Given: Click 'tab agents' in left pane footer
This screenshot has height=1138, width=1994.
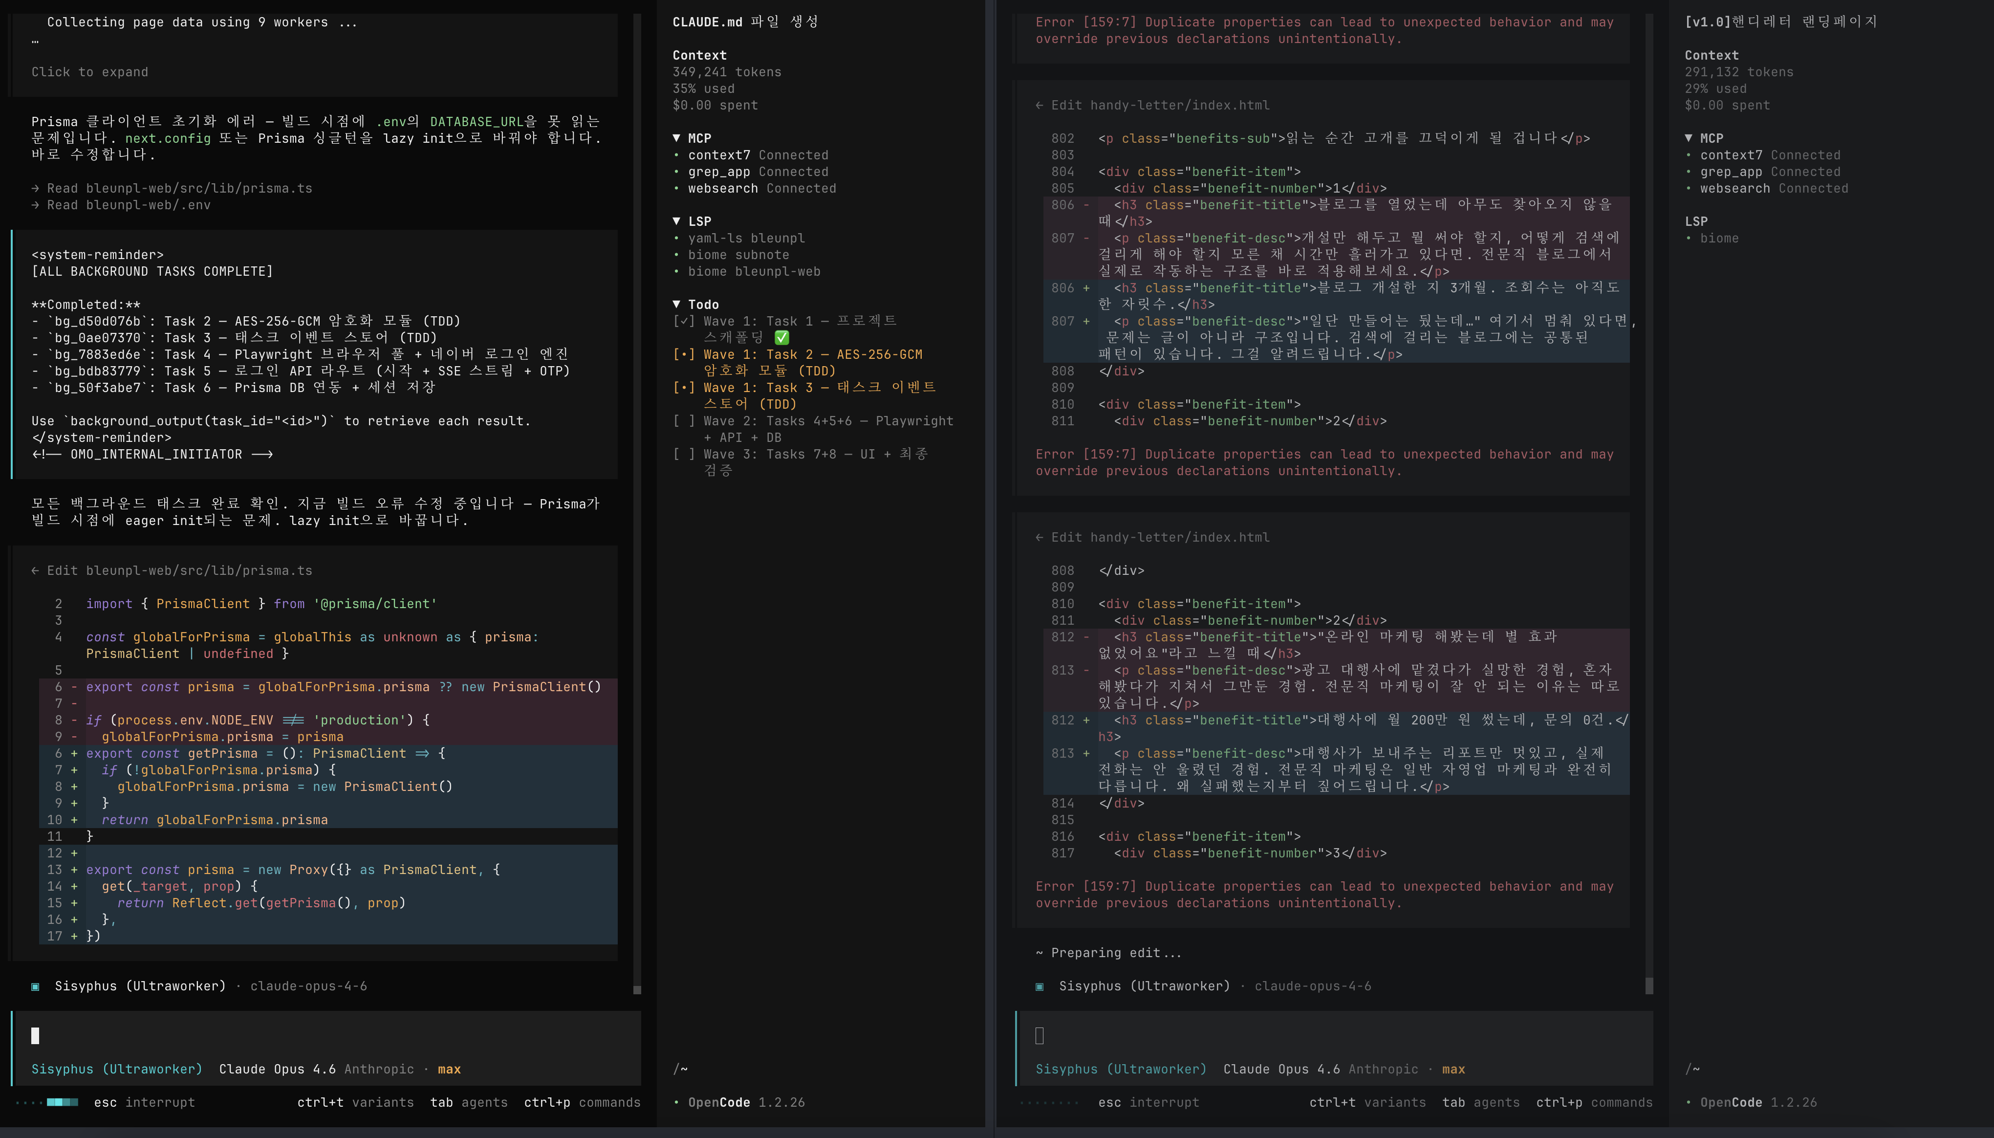Looking at the screenshot, I should tap(469, 1103).
